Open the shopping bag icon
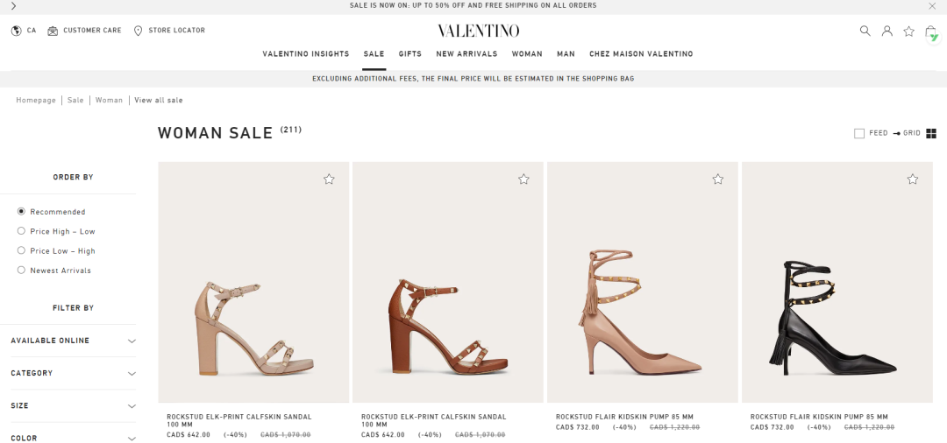 pos(930,32)
